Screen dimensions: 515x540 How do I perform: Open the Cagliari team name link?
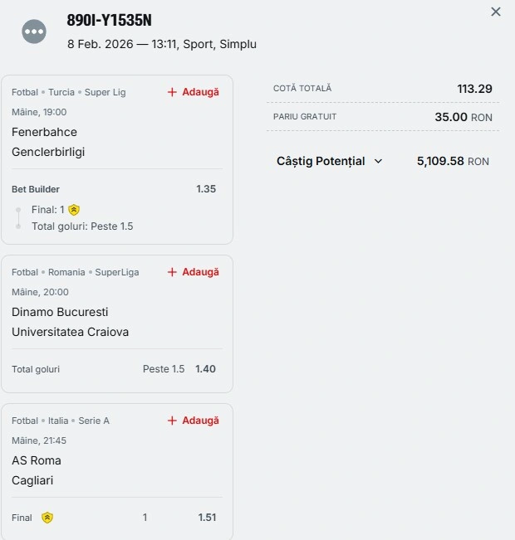coord(32,480)
